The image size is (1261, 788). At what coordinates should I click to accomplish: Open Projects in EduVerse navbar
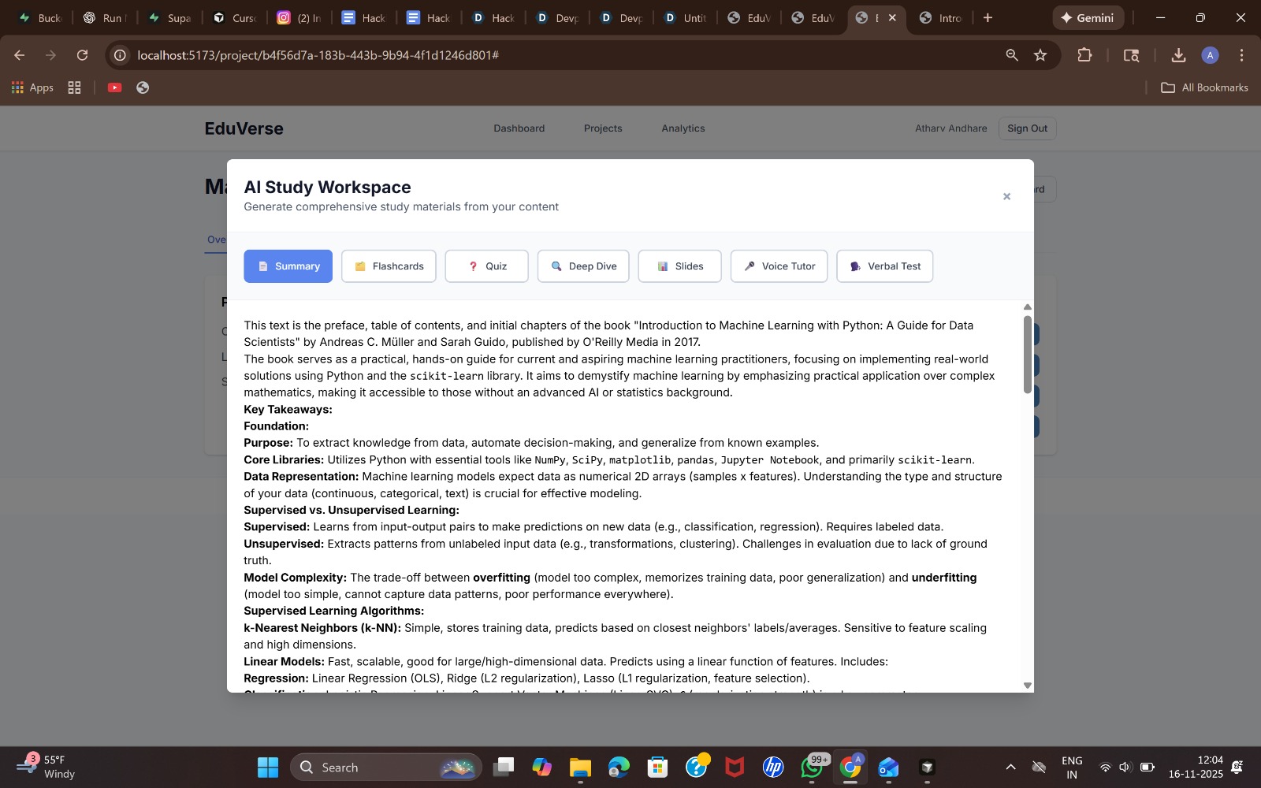(x=603, y=128)
